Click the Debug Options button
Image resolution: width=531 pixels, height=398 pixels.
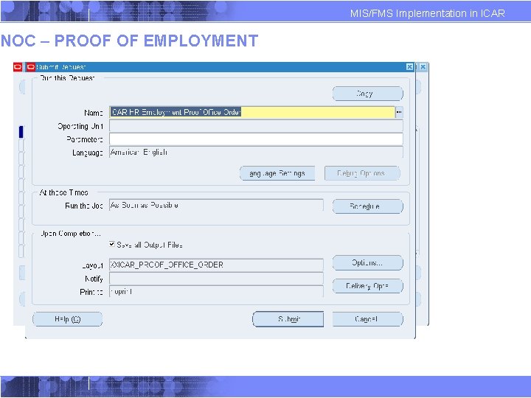click(x=362, y=173)
